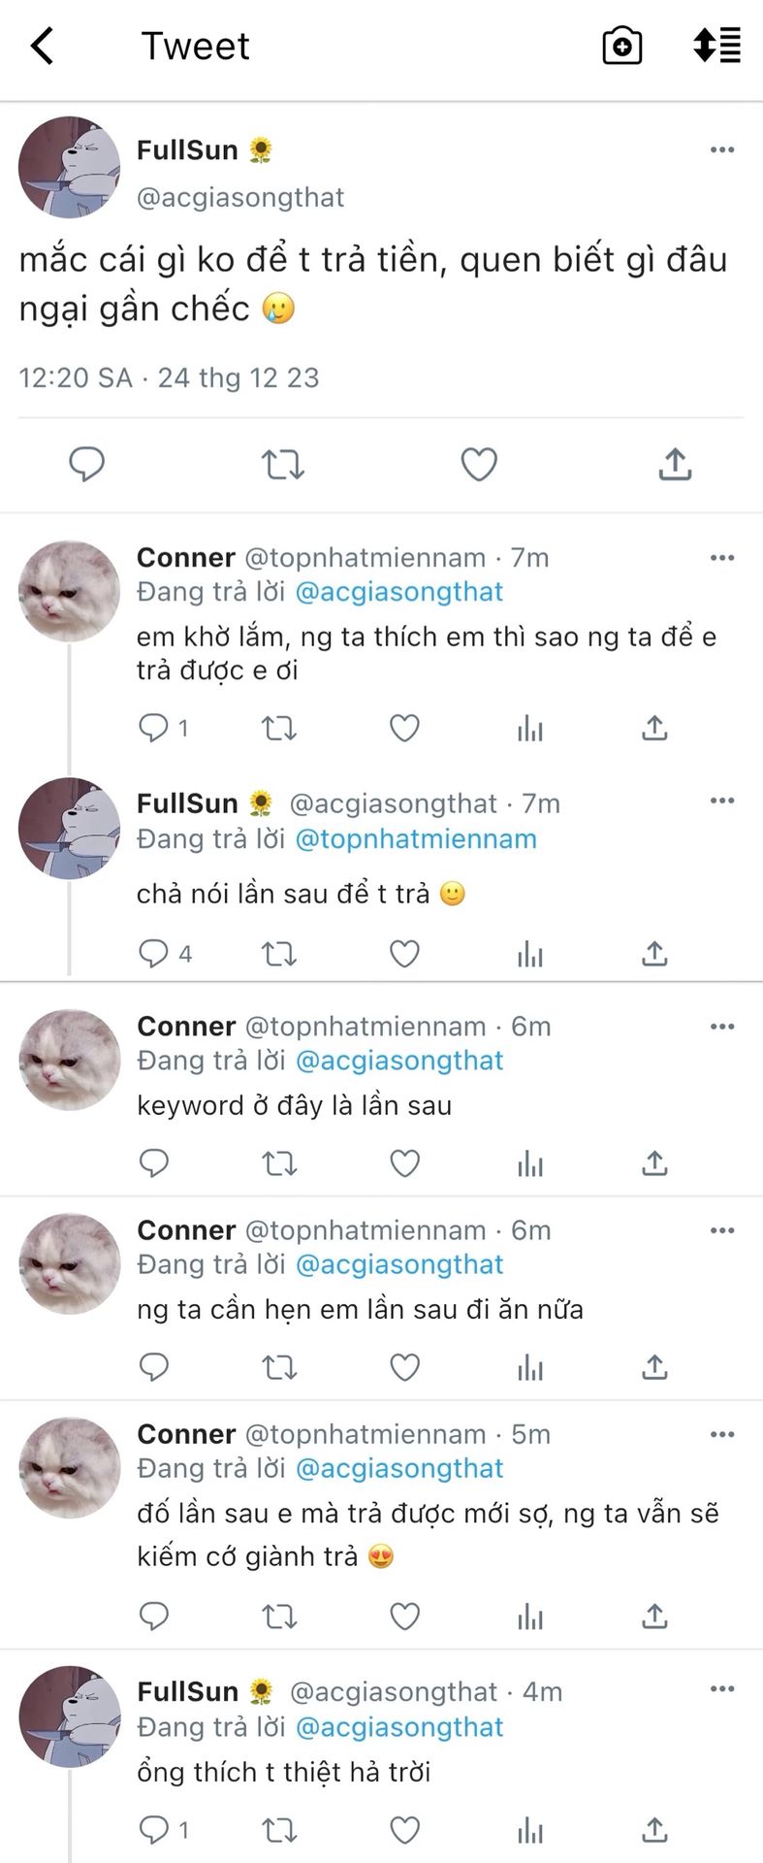Go back using the top-left arrow
This screenshot has height=1863, width=763.
tap(42, 46)
